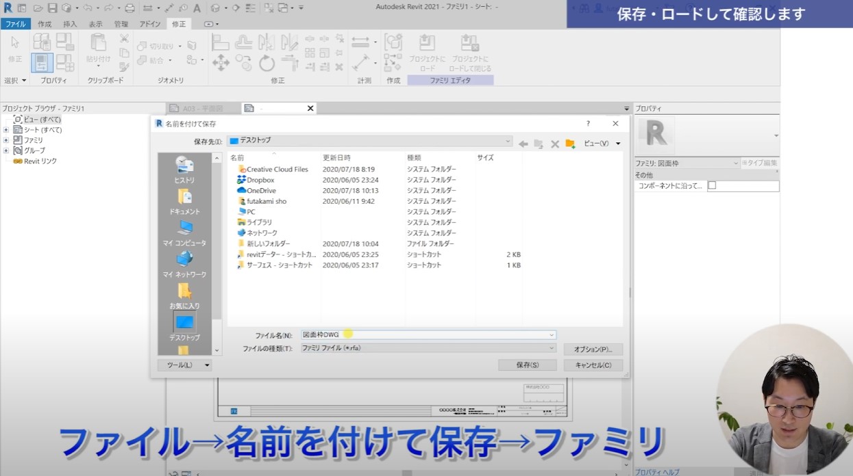Click the back arrow in save dialog
This screenshot has width=853, height=476.
tap(523, 144)
